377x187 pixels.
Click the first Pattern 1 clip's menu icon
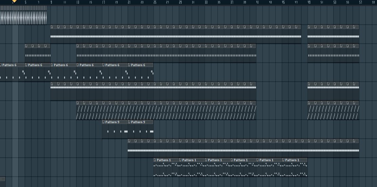(x=155, y=160)
